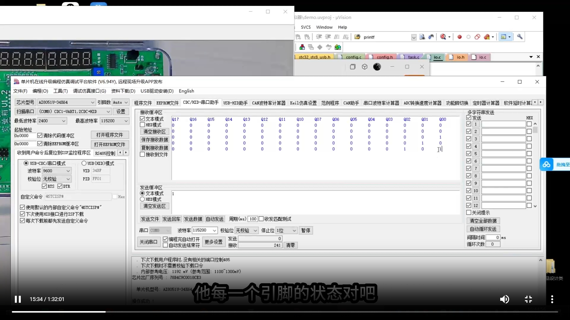Image resolution: width=570 pixels, height=320 pixels.
Task: Click the Unindent lines icon in µVision toolbar
Action: click(328, 37)
